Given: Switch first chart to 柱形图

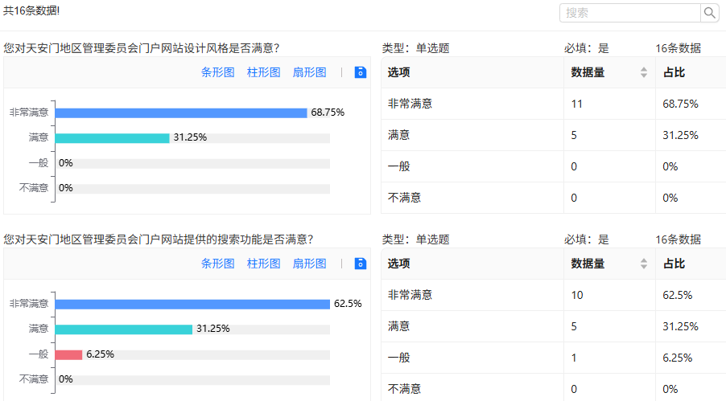Looking at the screenshot, I should pos(263,72).
